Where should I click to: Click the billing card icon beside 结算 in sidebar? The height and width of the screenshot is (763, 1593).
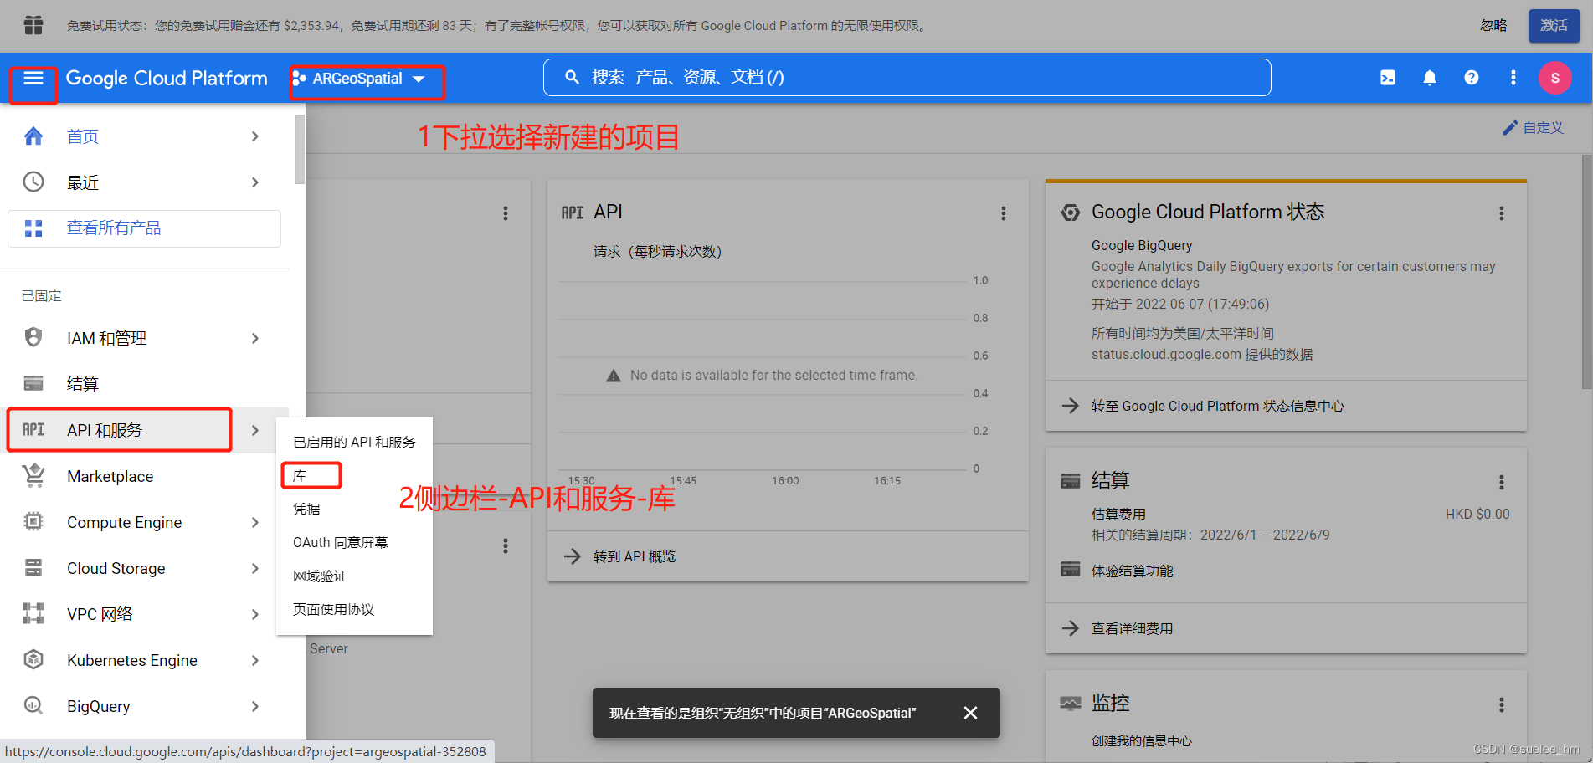coord(33,383)
